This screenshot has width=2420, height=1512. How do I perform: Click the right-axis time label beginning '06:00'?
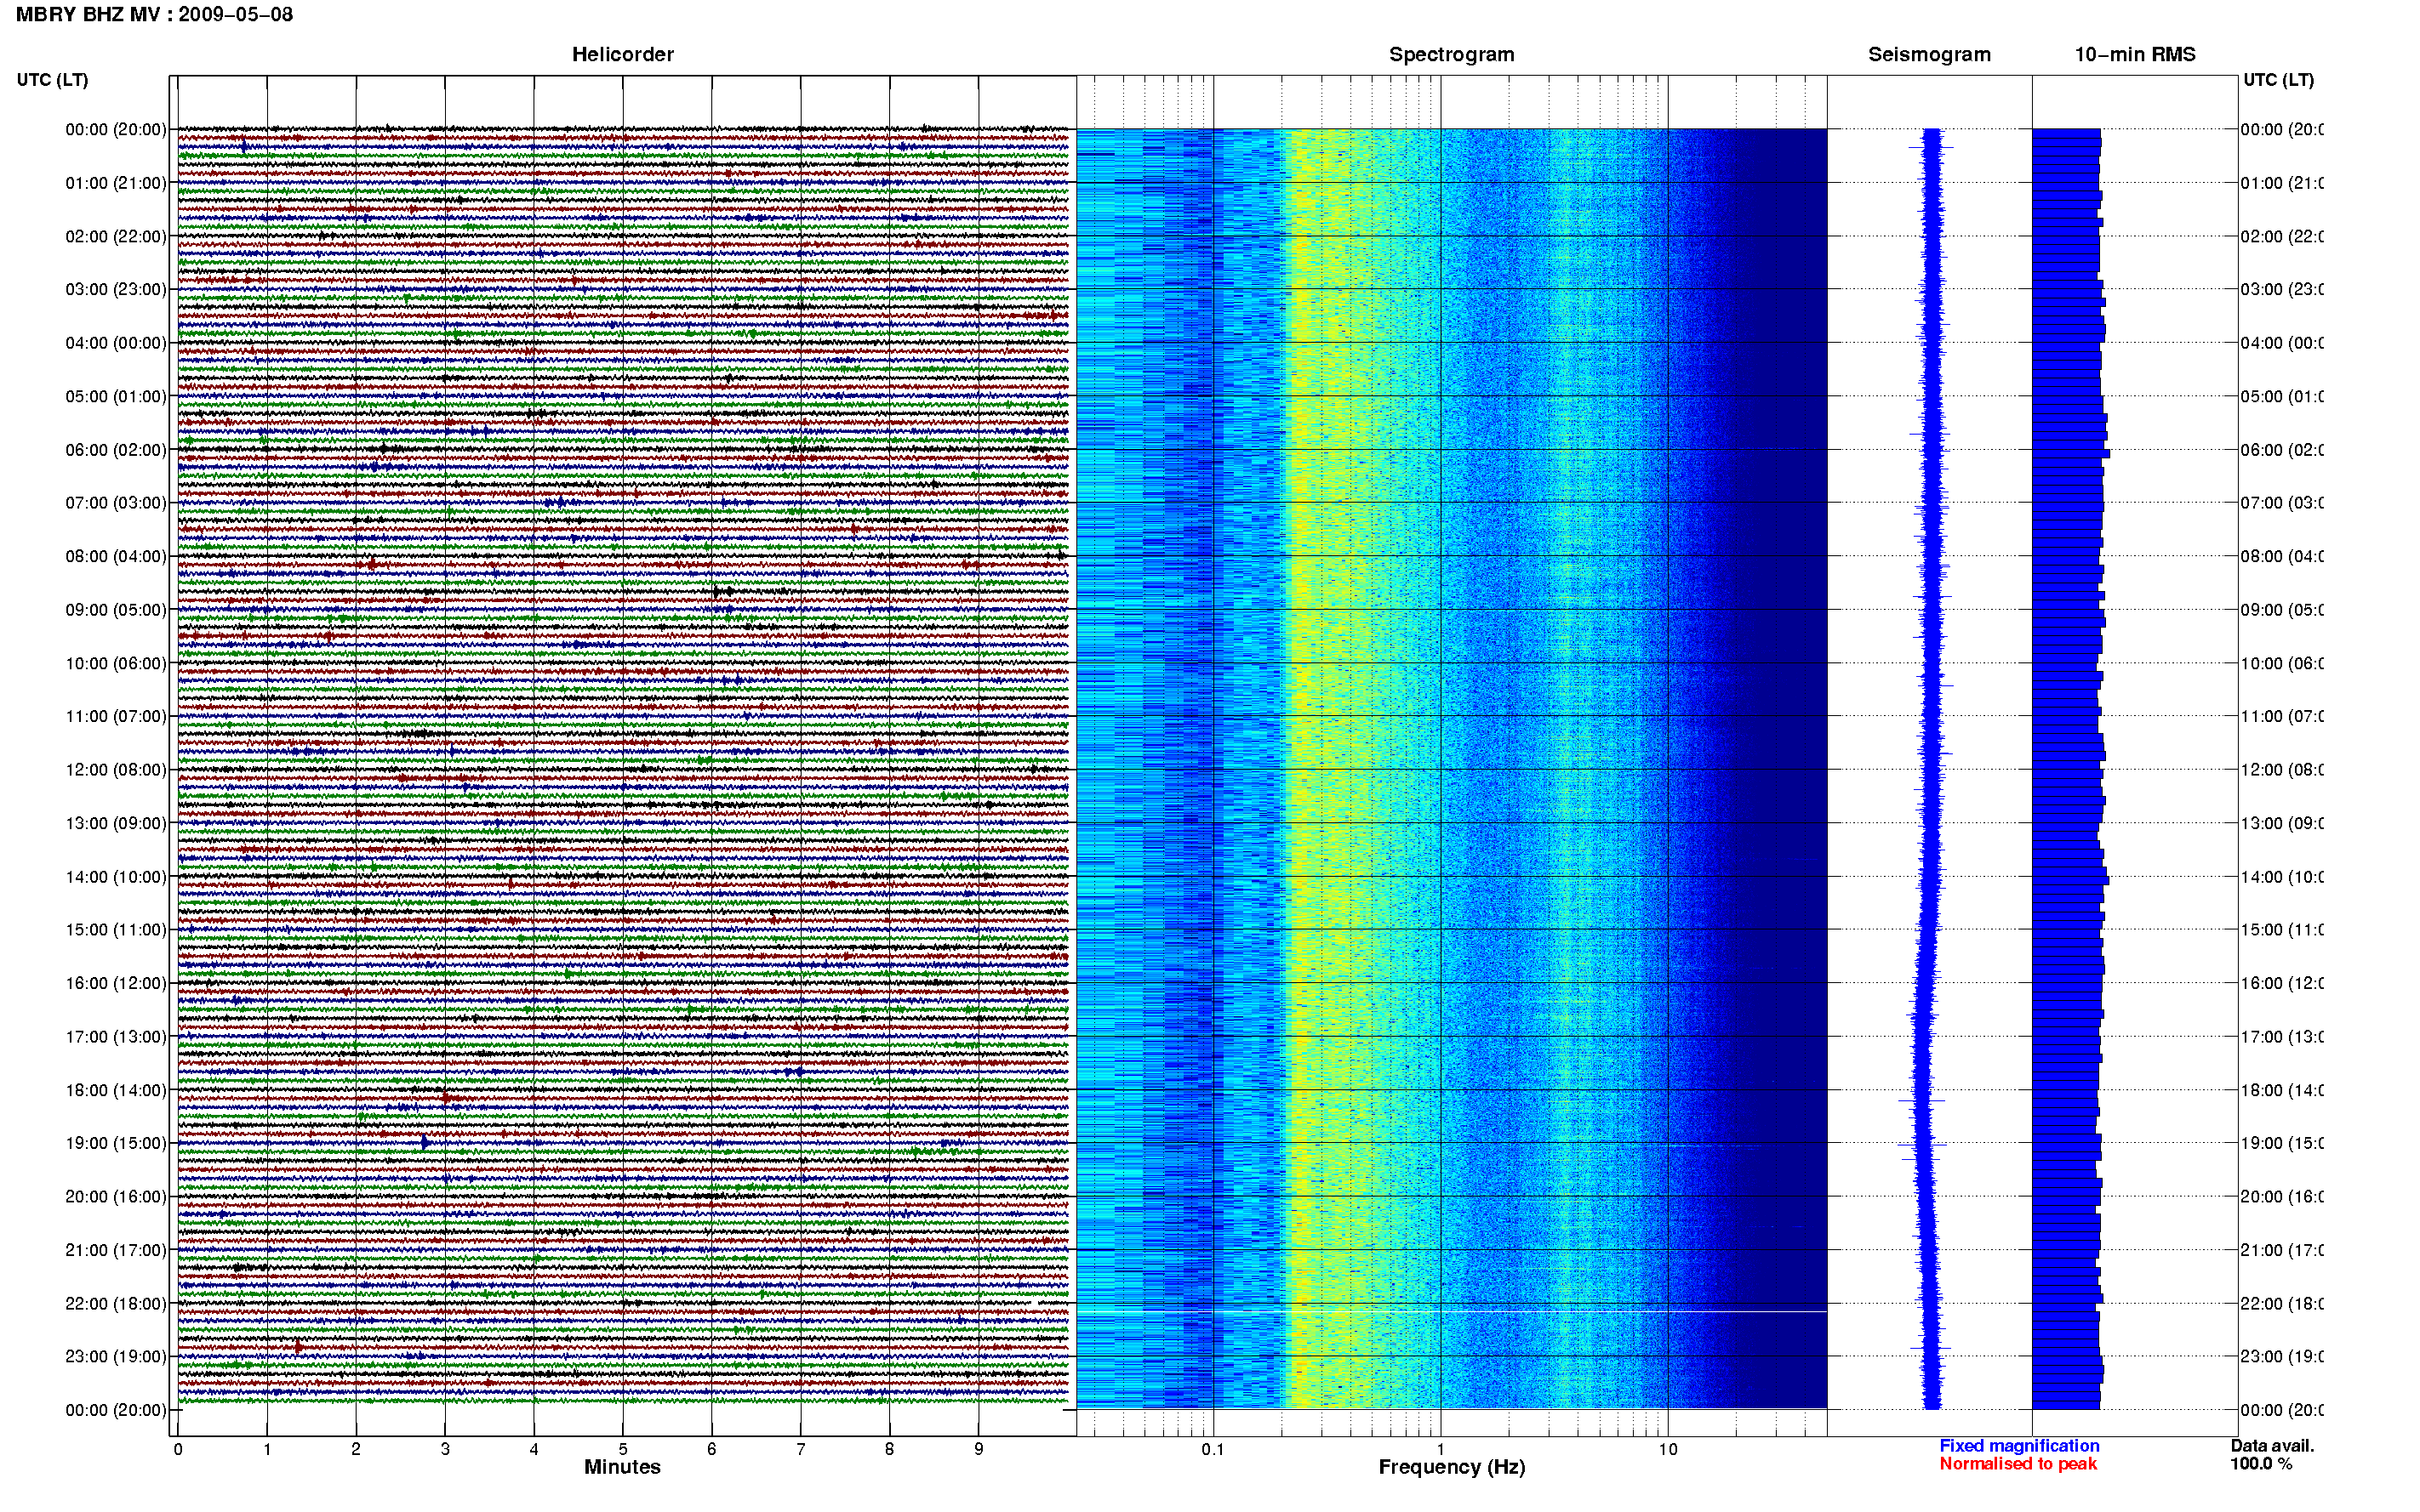2282,450
